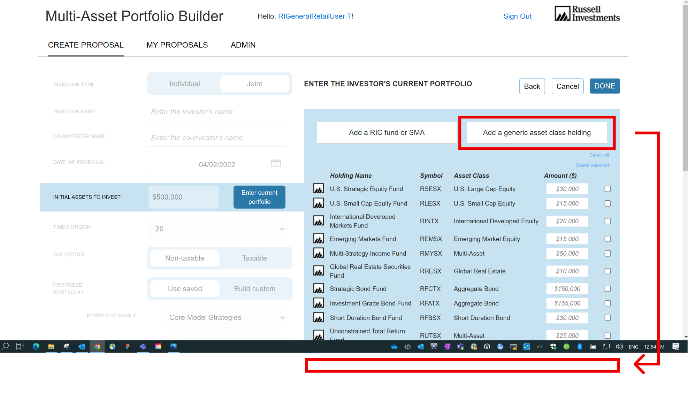
Task: Open Microsoft Teams from the taskbar
Action: [x=143, y=347]
